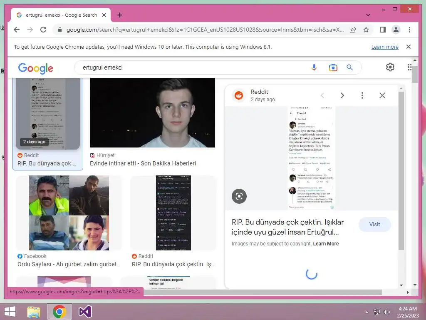Open second Reddit RIP. Bu dünyada link
The image size is (426, 320).
[173, 264]
